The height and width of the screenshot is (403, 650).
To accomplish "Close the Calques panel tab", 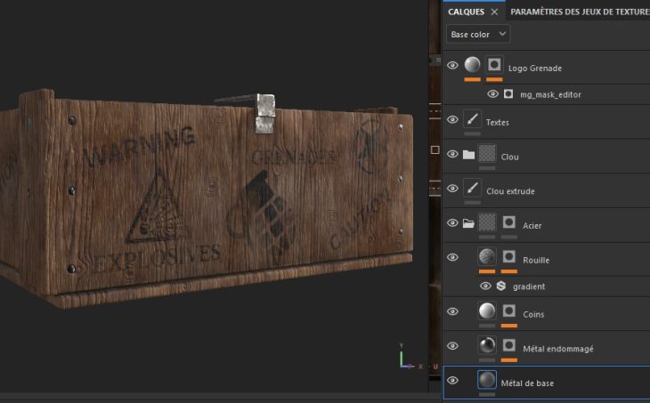I will click(x=495, y=12).
